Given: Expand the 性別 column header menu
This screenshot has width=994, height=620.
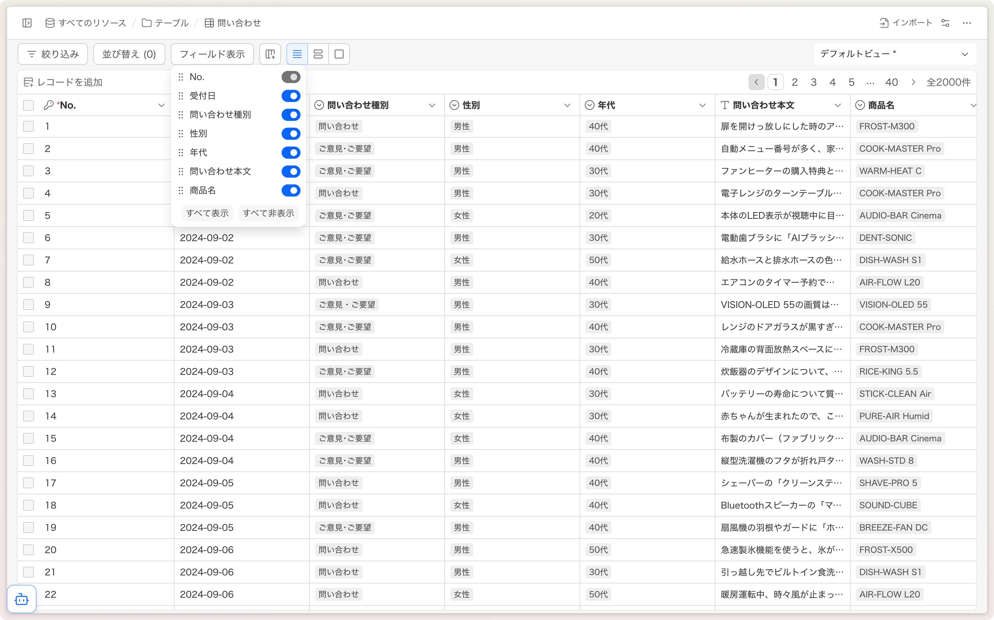Looking at the screenshot, I should click(x=567, y=105).
